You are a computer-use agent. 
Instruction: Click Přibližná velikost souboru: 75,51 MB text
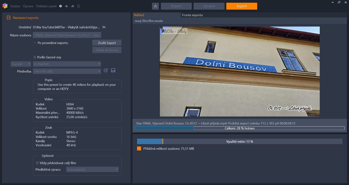169,149
